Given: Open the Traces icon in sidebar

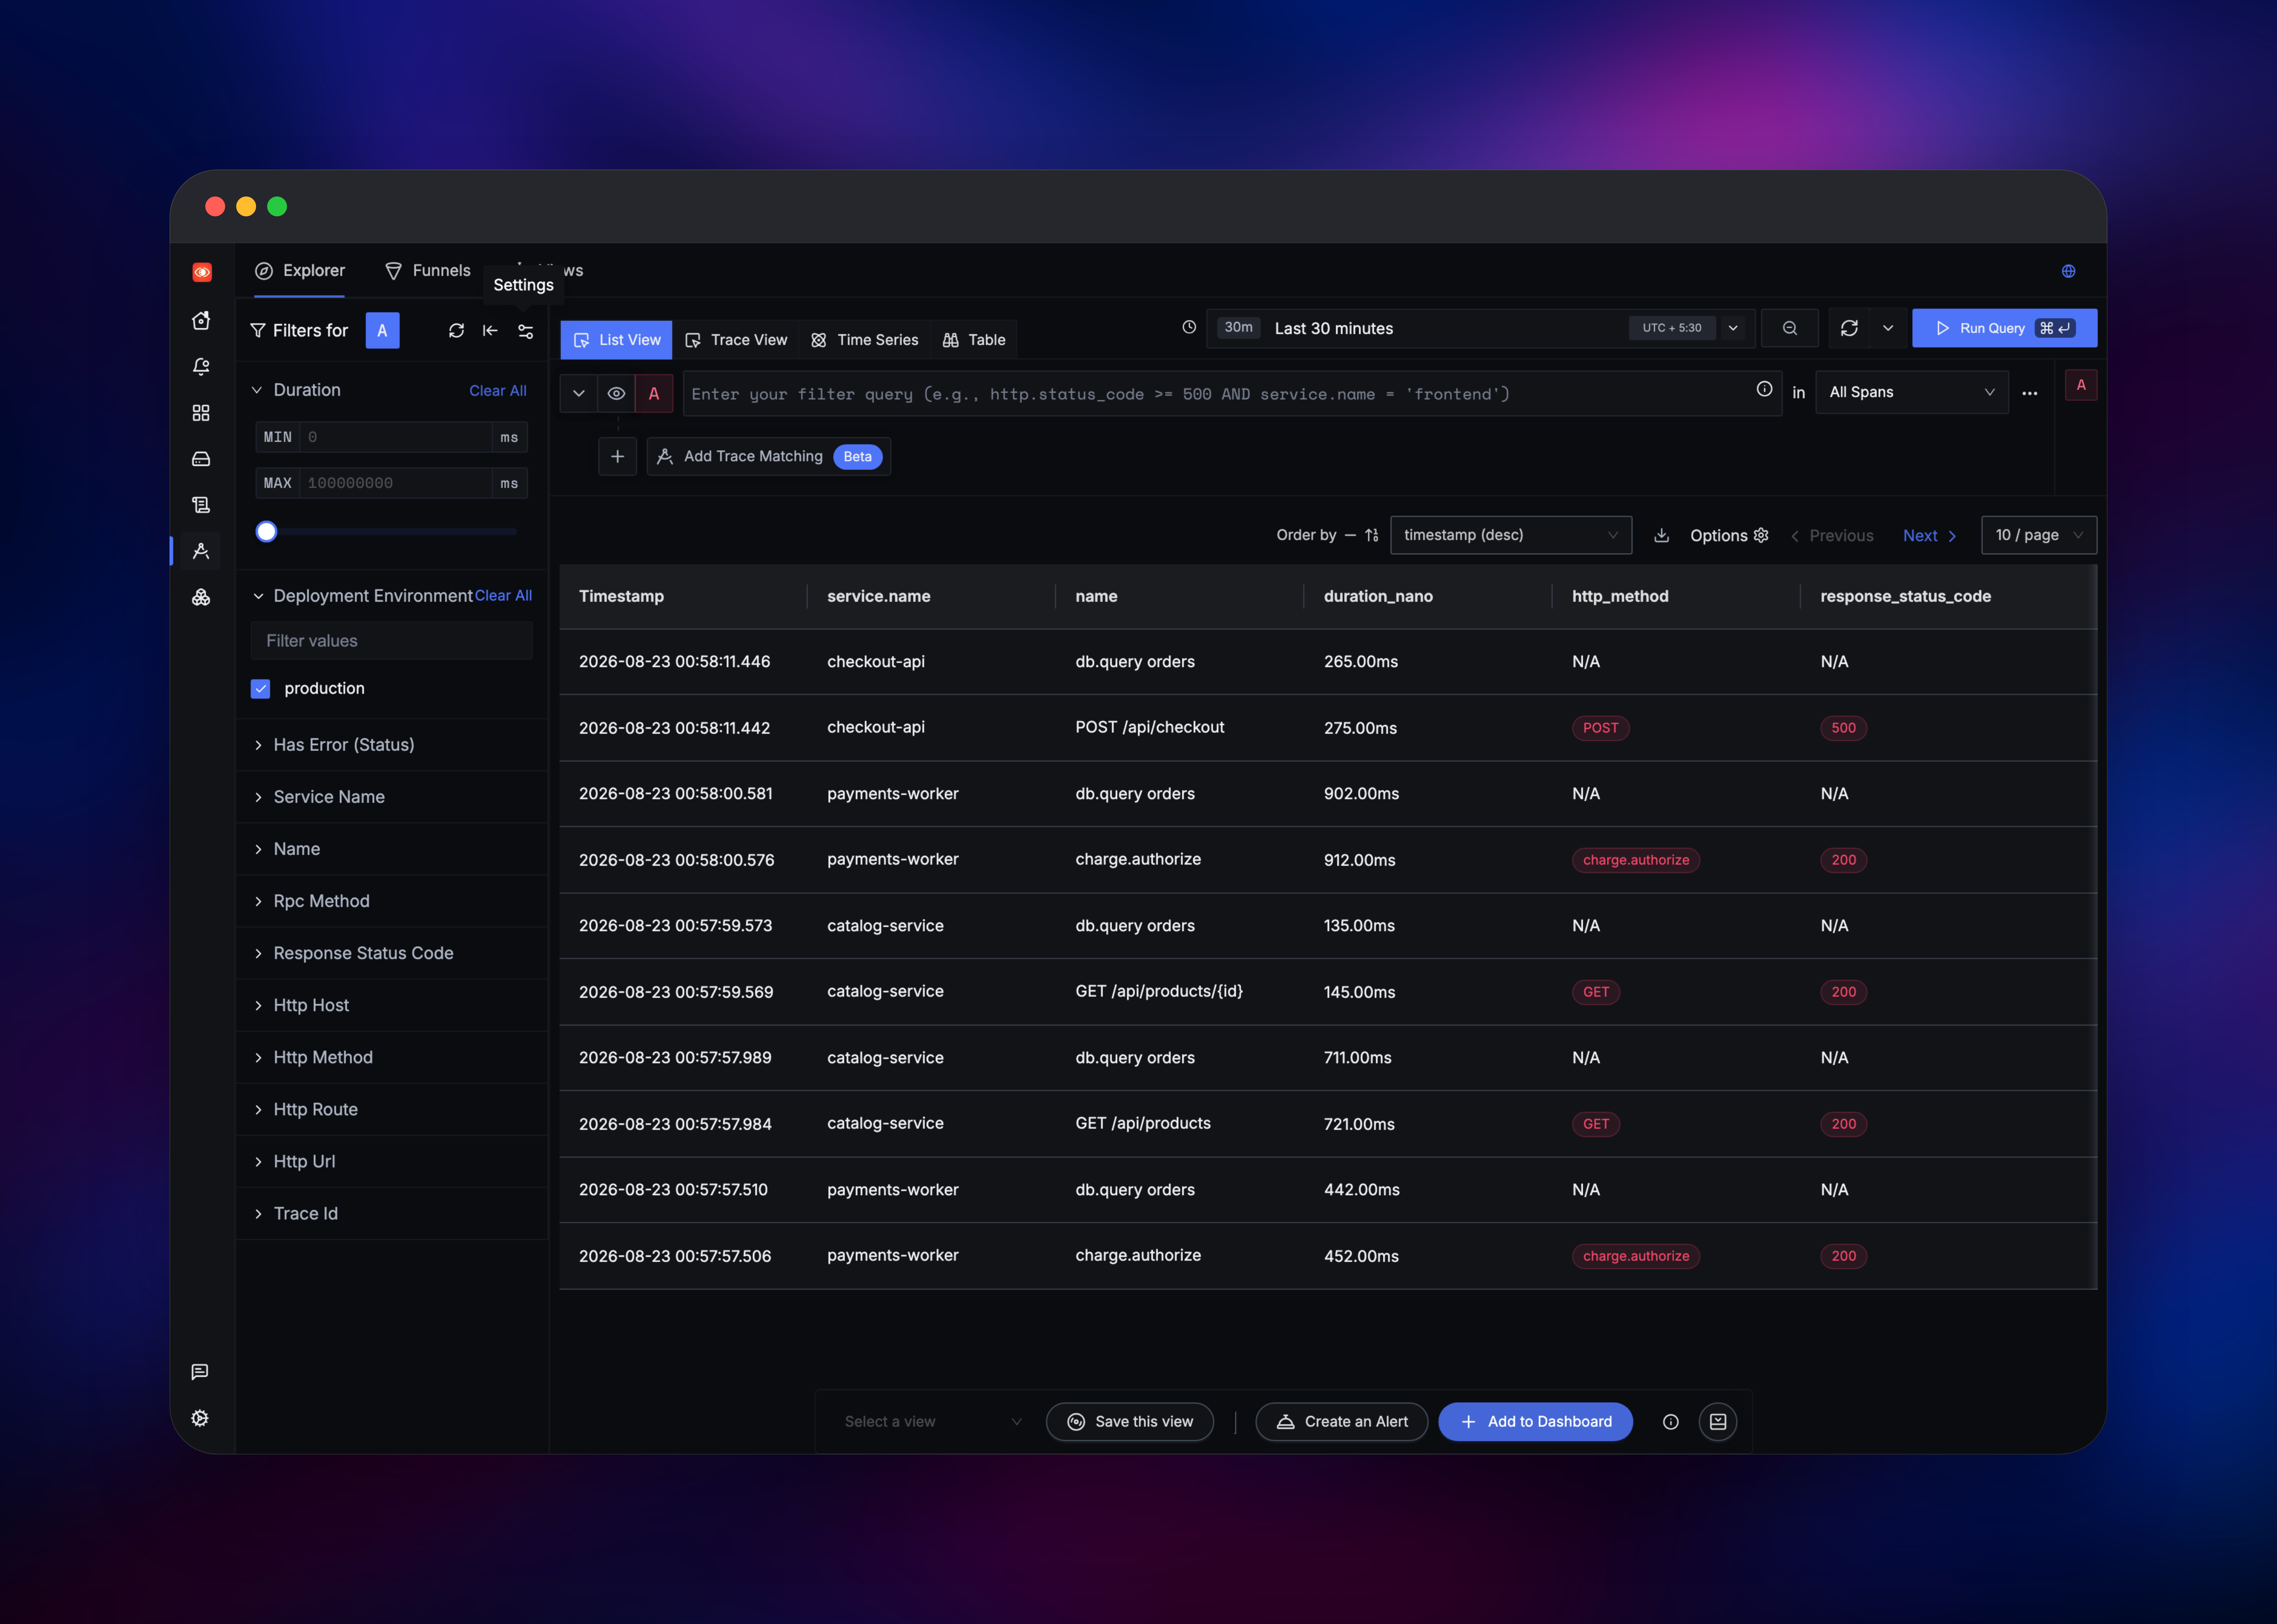Looking at the screenshot, I should (x=201, y=551).
